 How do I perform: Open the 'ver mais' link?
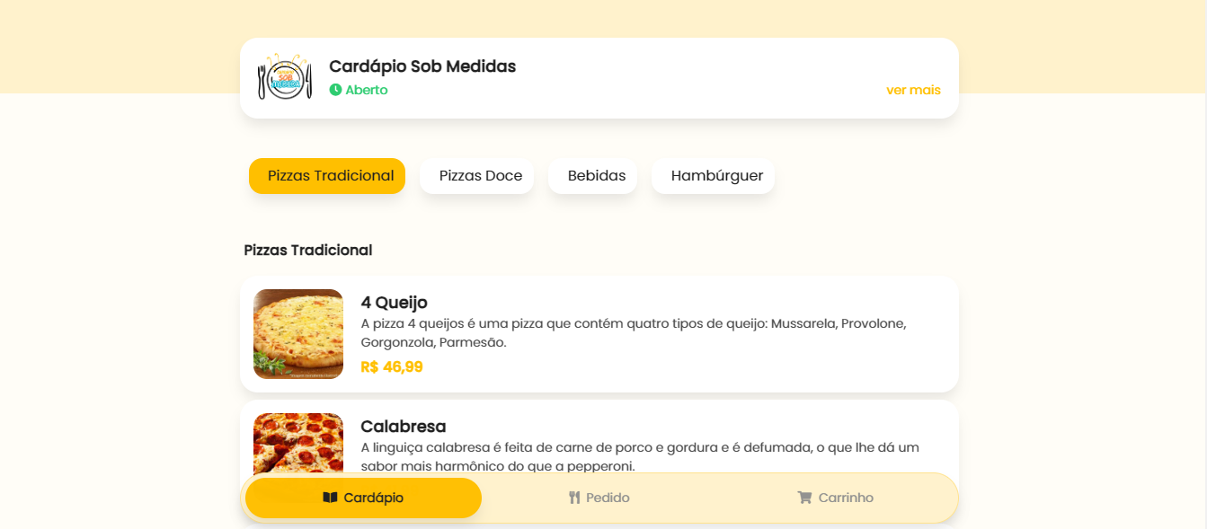[x=913, y=90]
